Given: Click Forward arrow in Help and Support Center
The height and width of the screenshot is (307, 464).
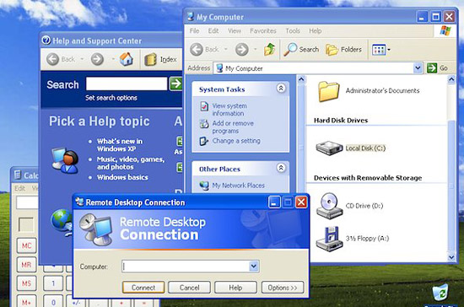Looking at the screenshot, I should tap(97, 59).
